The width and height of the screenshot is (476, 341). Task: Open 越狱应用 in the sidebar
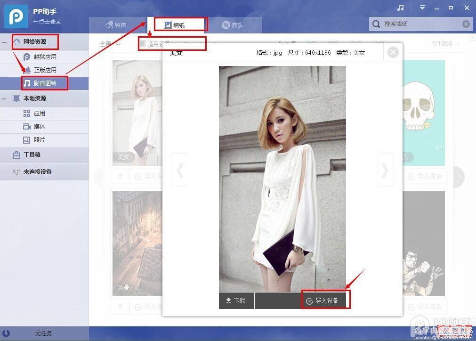(x=44, y=57)
